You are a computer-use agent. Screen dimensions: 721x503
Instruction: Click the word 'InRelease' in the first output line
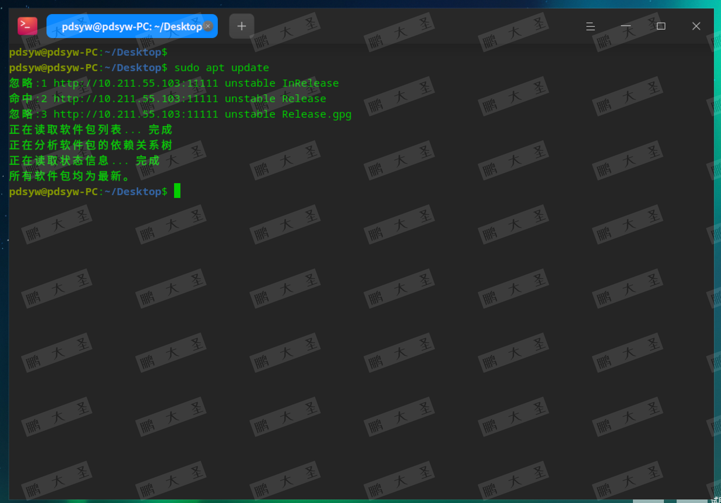coord(310,83)
